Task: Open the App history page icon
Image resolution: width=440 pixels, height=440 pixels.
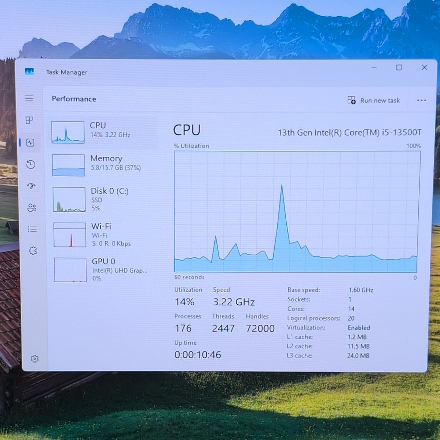Action: click(x=31, y=164)
